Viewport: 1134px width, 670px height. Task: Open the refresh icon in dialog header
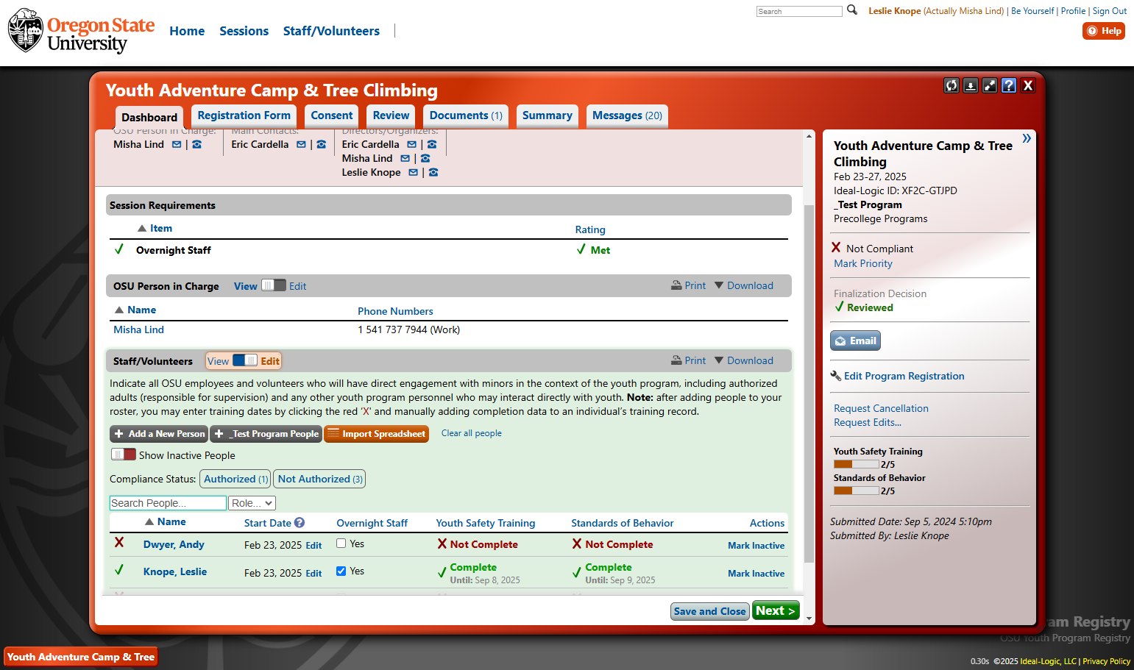point(952,85)
